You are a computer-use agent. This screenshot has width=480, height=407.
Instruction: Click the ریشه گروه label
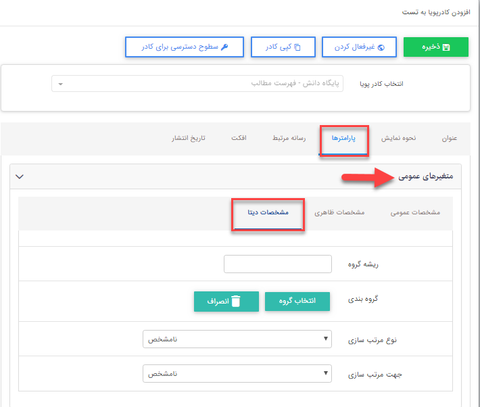[x=363, y=264]
